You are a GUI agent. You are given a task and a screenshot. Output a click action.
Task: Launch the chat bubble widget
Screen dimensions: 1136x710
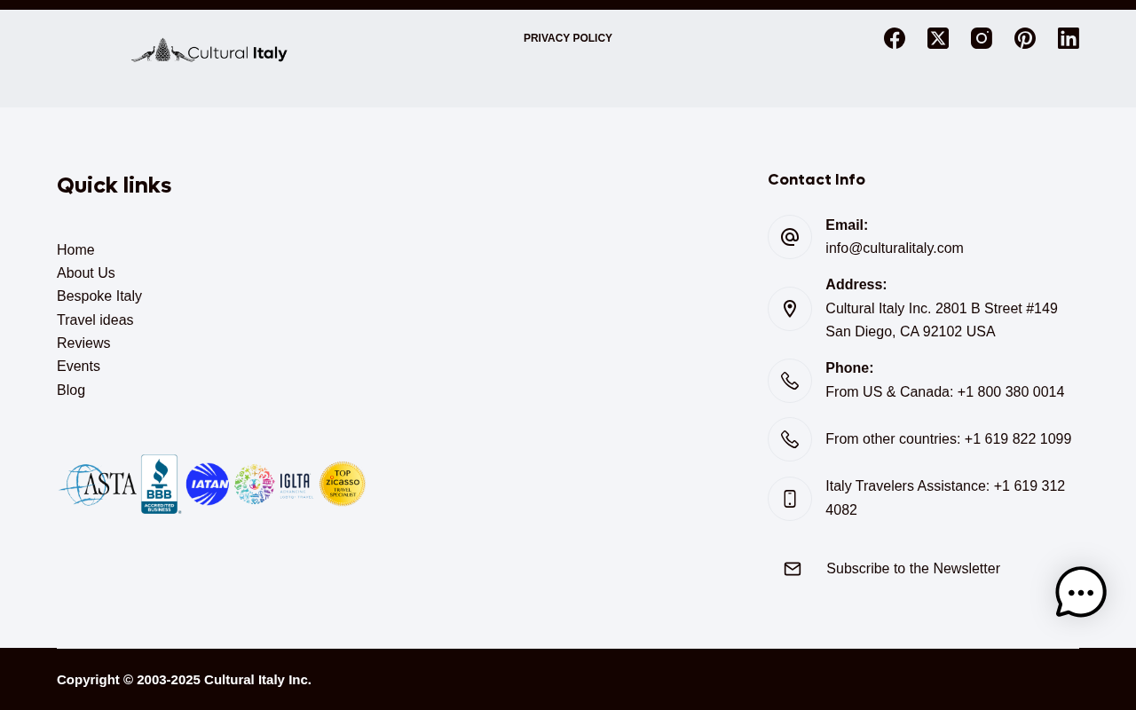click(1081, 592)
